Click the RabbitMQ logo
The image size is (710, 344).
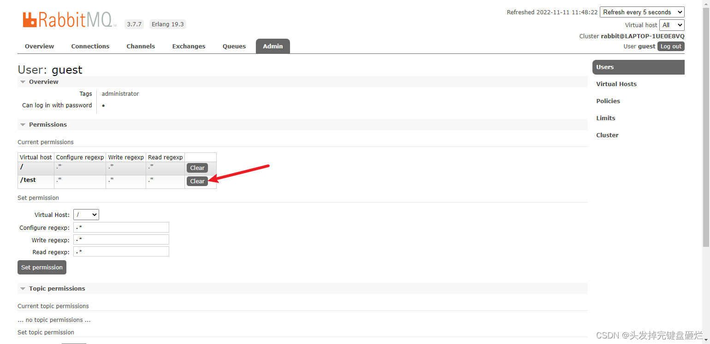(x=70, y=20)
